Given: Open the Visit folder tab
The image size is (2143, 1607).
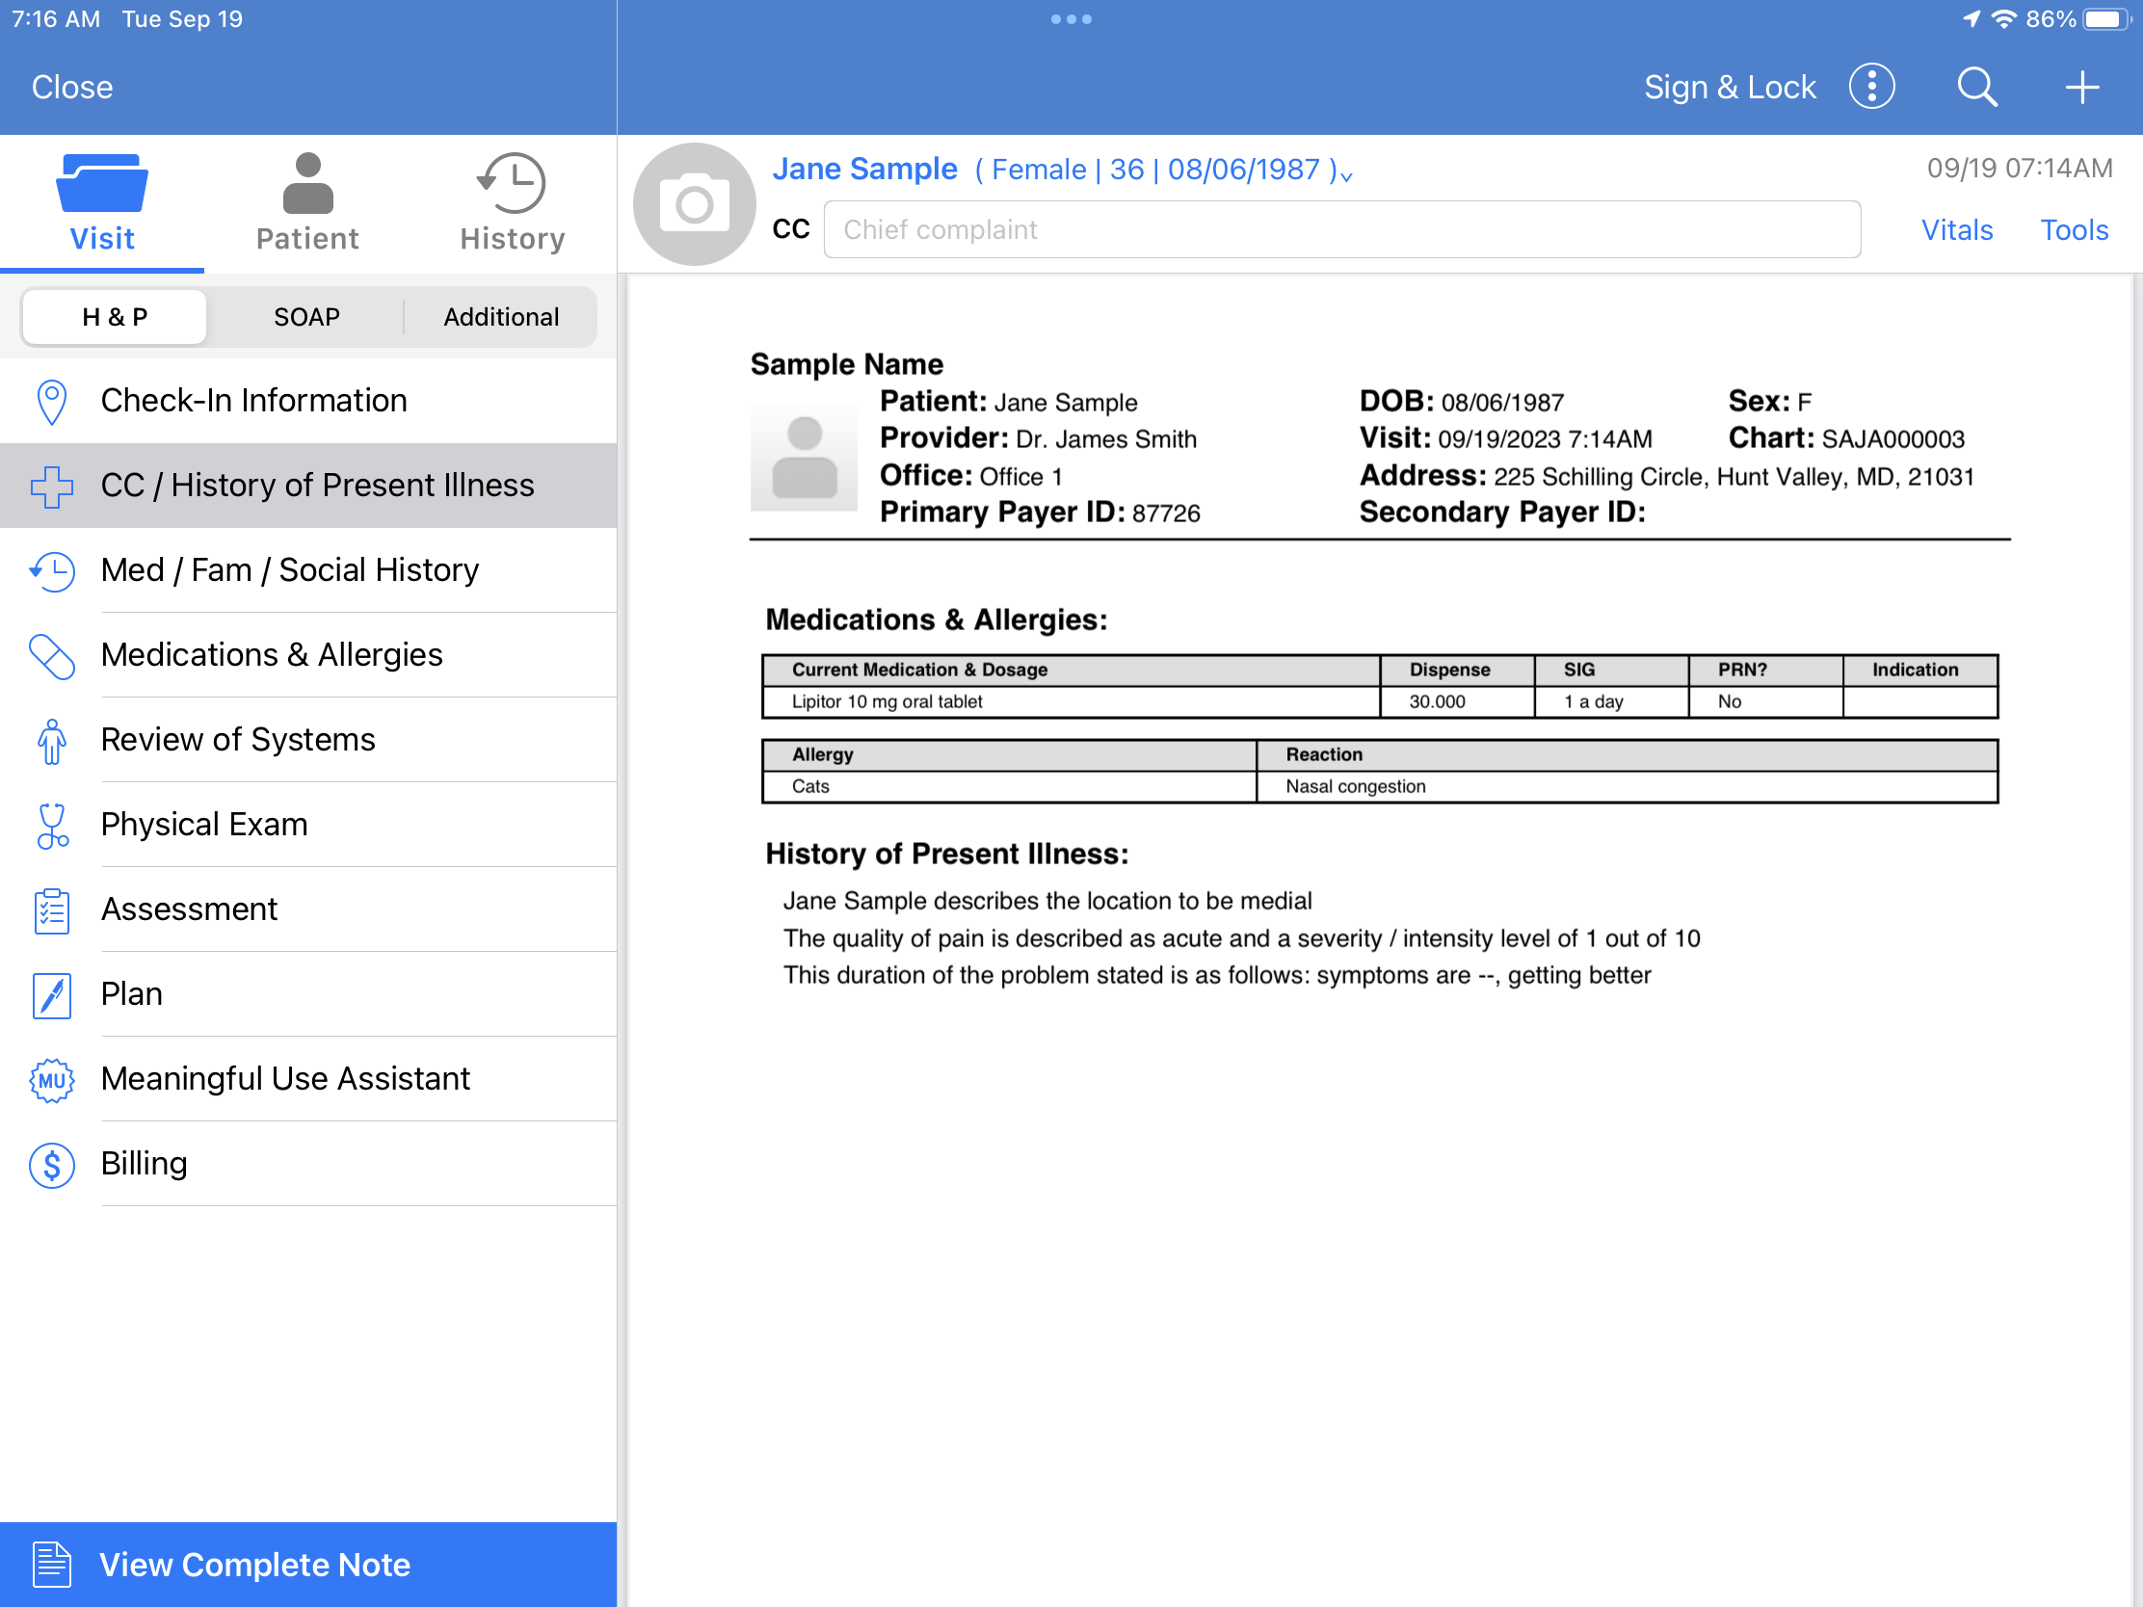Looking at the screenshot, I should (x=102, y=203).
